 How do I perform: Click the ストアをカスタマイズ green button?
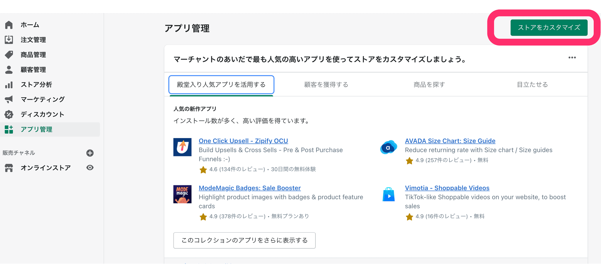pyautogui.click(x=549, y=28)
